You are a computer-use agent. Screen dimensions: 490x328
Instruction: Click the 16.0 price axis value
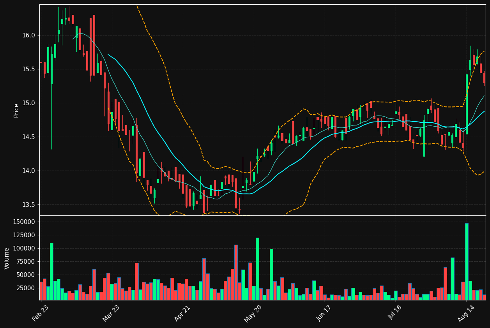29,35
